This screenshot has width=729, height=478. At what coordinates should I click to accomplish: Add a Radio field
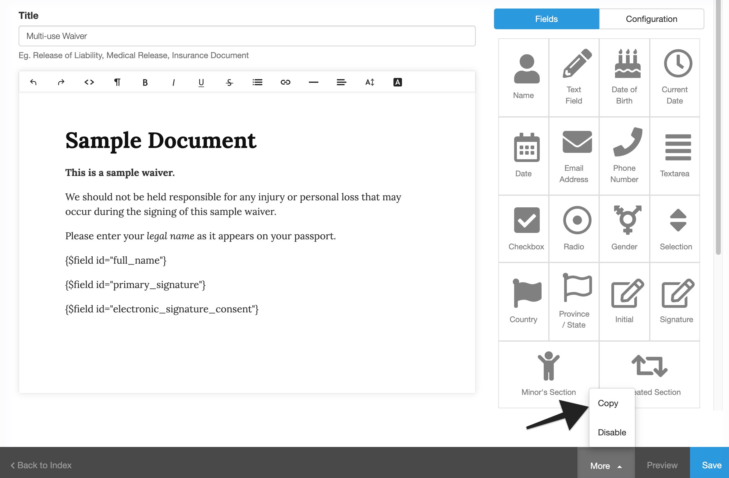574,229
